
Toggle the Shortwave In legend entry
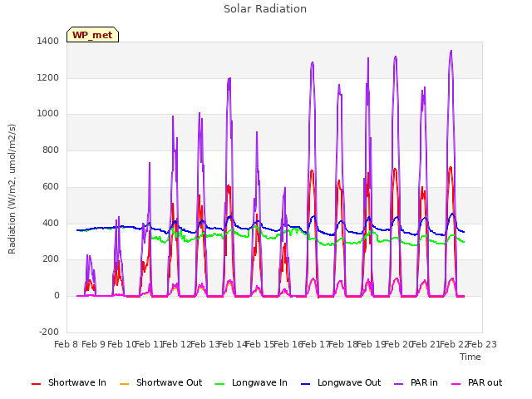click(69, 382)
